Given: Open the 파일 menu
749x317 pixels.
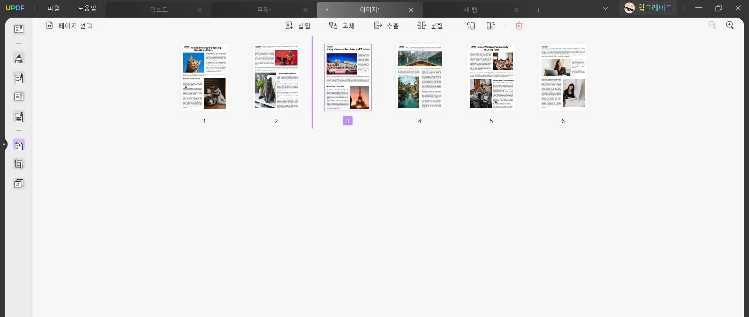Looking at the screenshot, I should [x=53, y=8].
